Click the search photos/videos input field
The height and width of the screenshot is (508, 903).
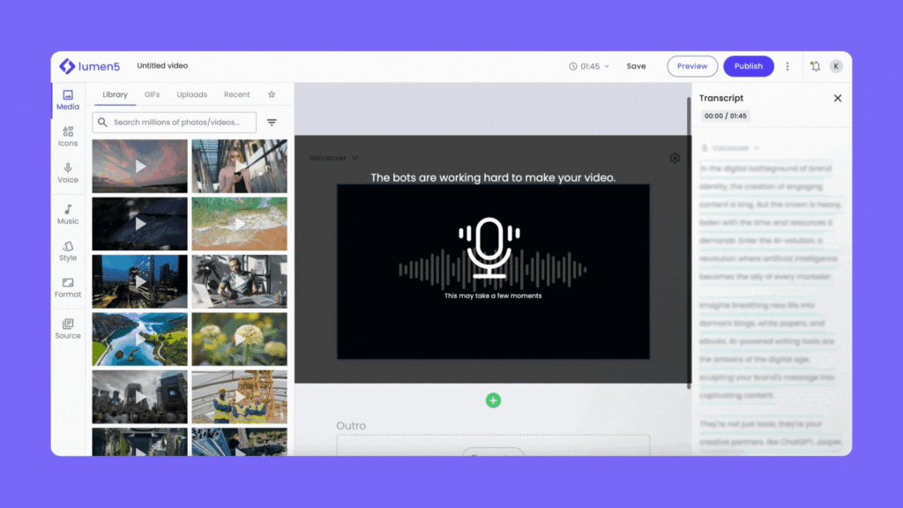(x=176, y=123)
